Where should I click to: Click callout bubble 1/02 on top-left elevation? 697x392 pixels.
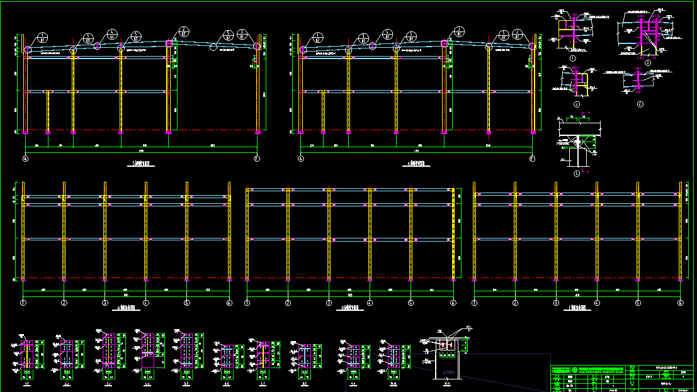point(42,37)
